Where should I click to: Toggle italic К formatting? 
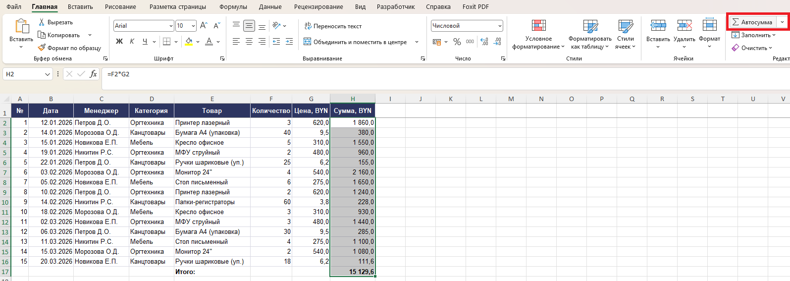pyautogui.click(x=132, y=42)
